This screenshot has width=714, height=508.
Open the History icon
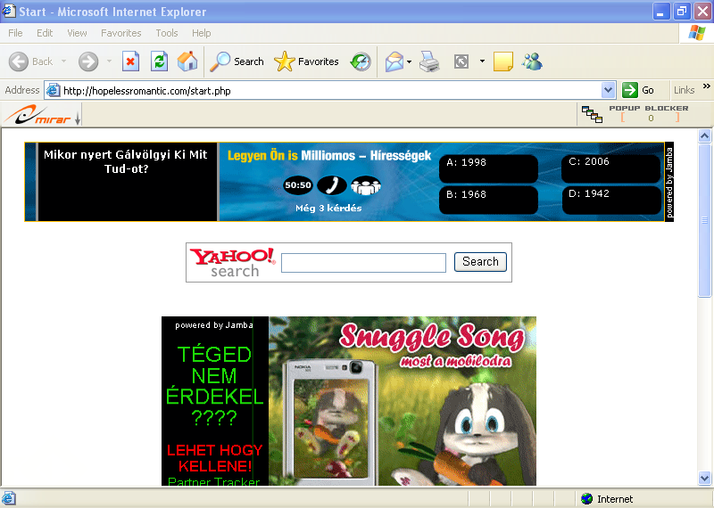(361, 61)
